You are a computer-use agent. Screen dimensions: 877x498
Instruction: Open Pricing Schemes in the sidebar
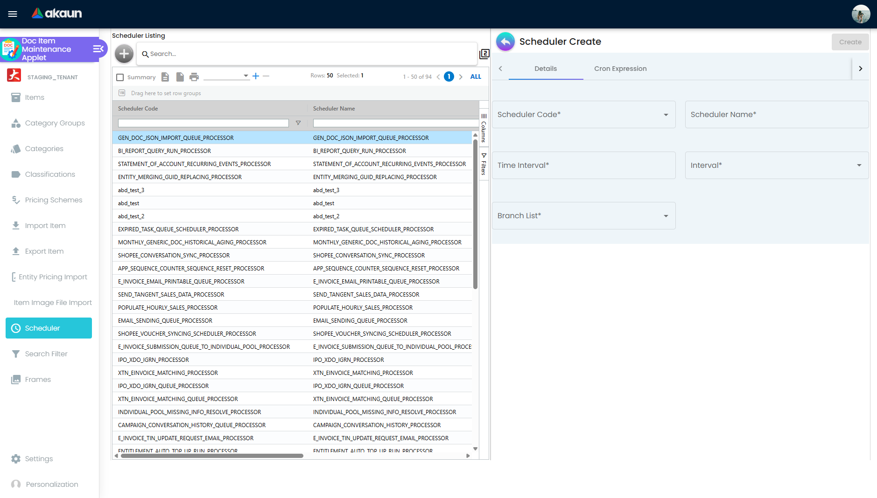pyautogui.click(x=53, y=200)
